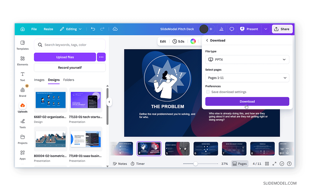The height and width of the screenshot is (191, 309).
Task: Open the insights bar chart icon
Action: [221, 29]
